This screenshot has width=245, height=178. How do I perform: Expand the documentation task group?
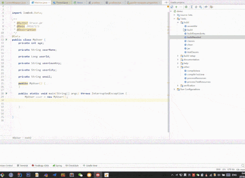coord(178,60)
